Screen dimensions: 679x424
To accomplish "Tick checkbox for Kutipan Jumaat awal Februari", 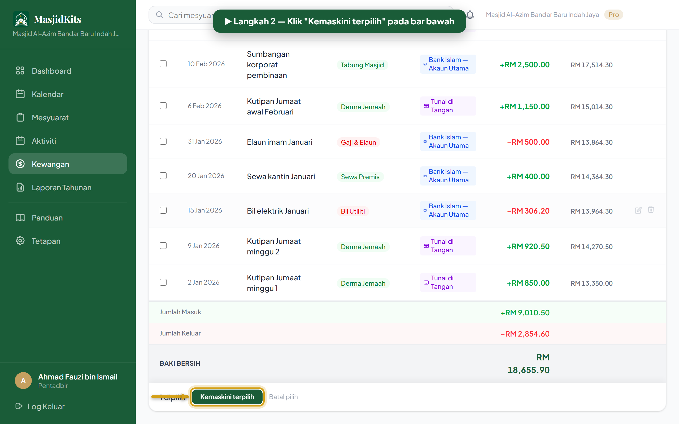I will tap(163, 106).
